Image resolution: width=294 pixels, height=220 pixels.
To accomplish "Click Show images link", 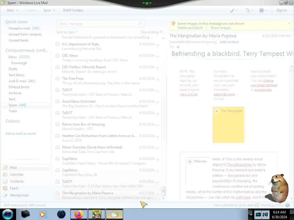I will point(220,28).
